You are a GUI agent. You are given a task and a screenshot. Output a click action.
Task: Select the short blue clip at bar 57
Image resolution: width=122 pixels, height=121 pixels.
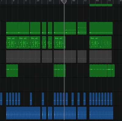(x=84, y=99)
